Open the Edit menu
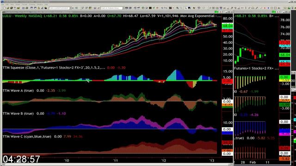 tap(7, 4)
